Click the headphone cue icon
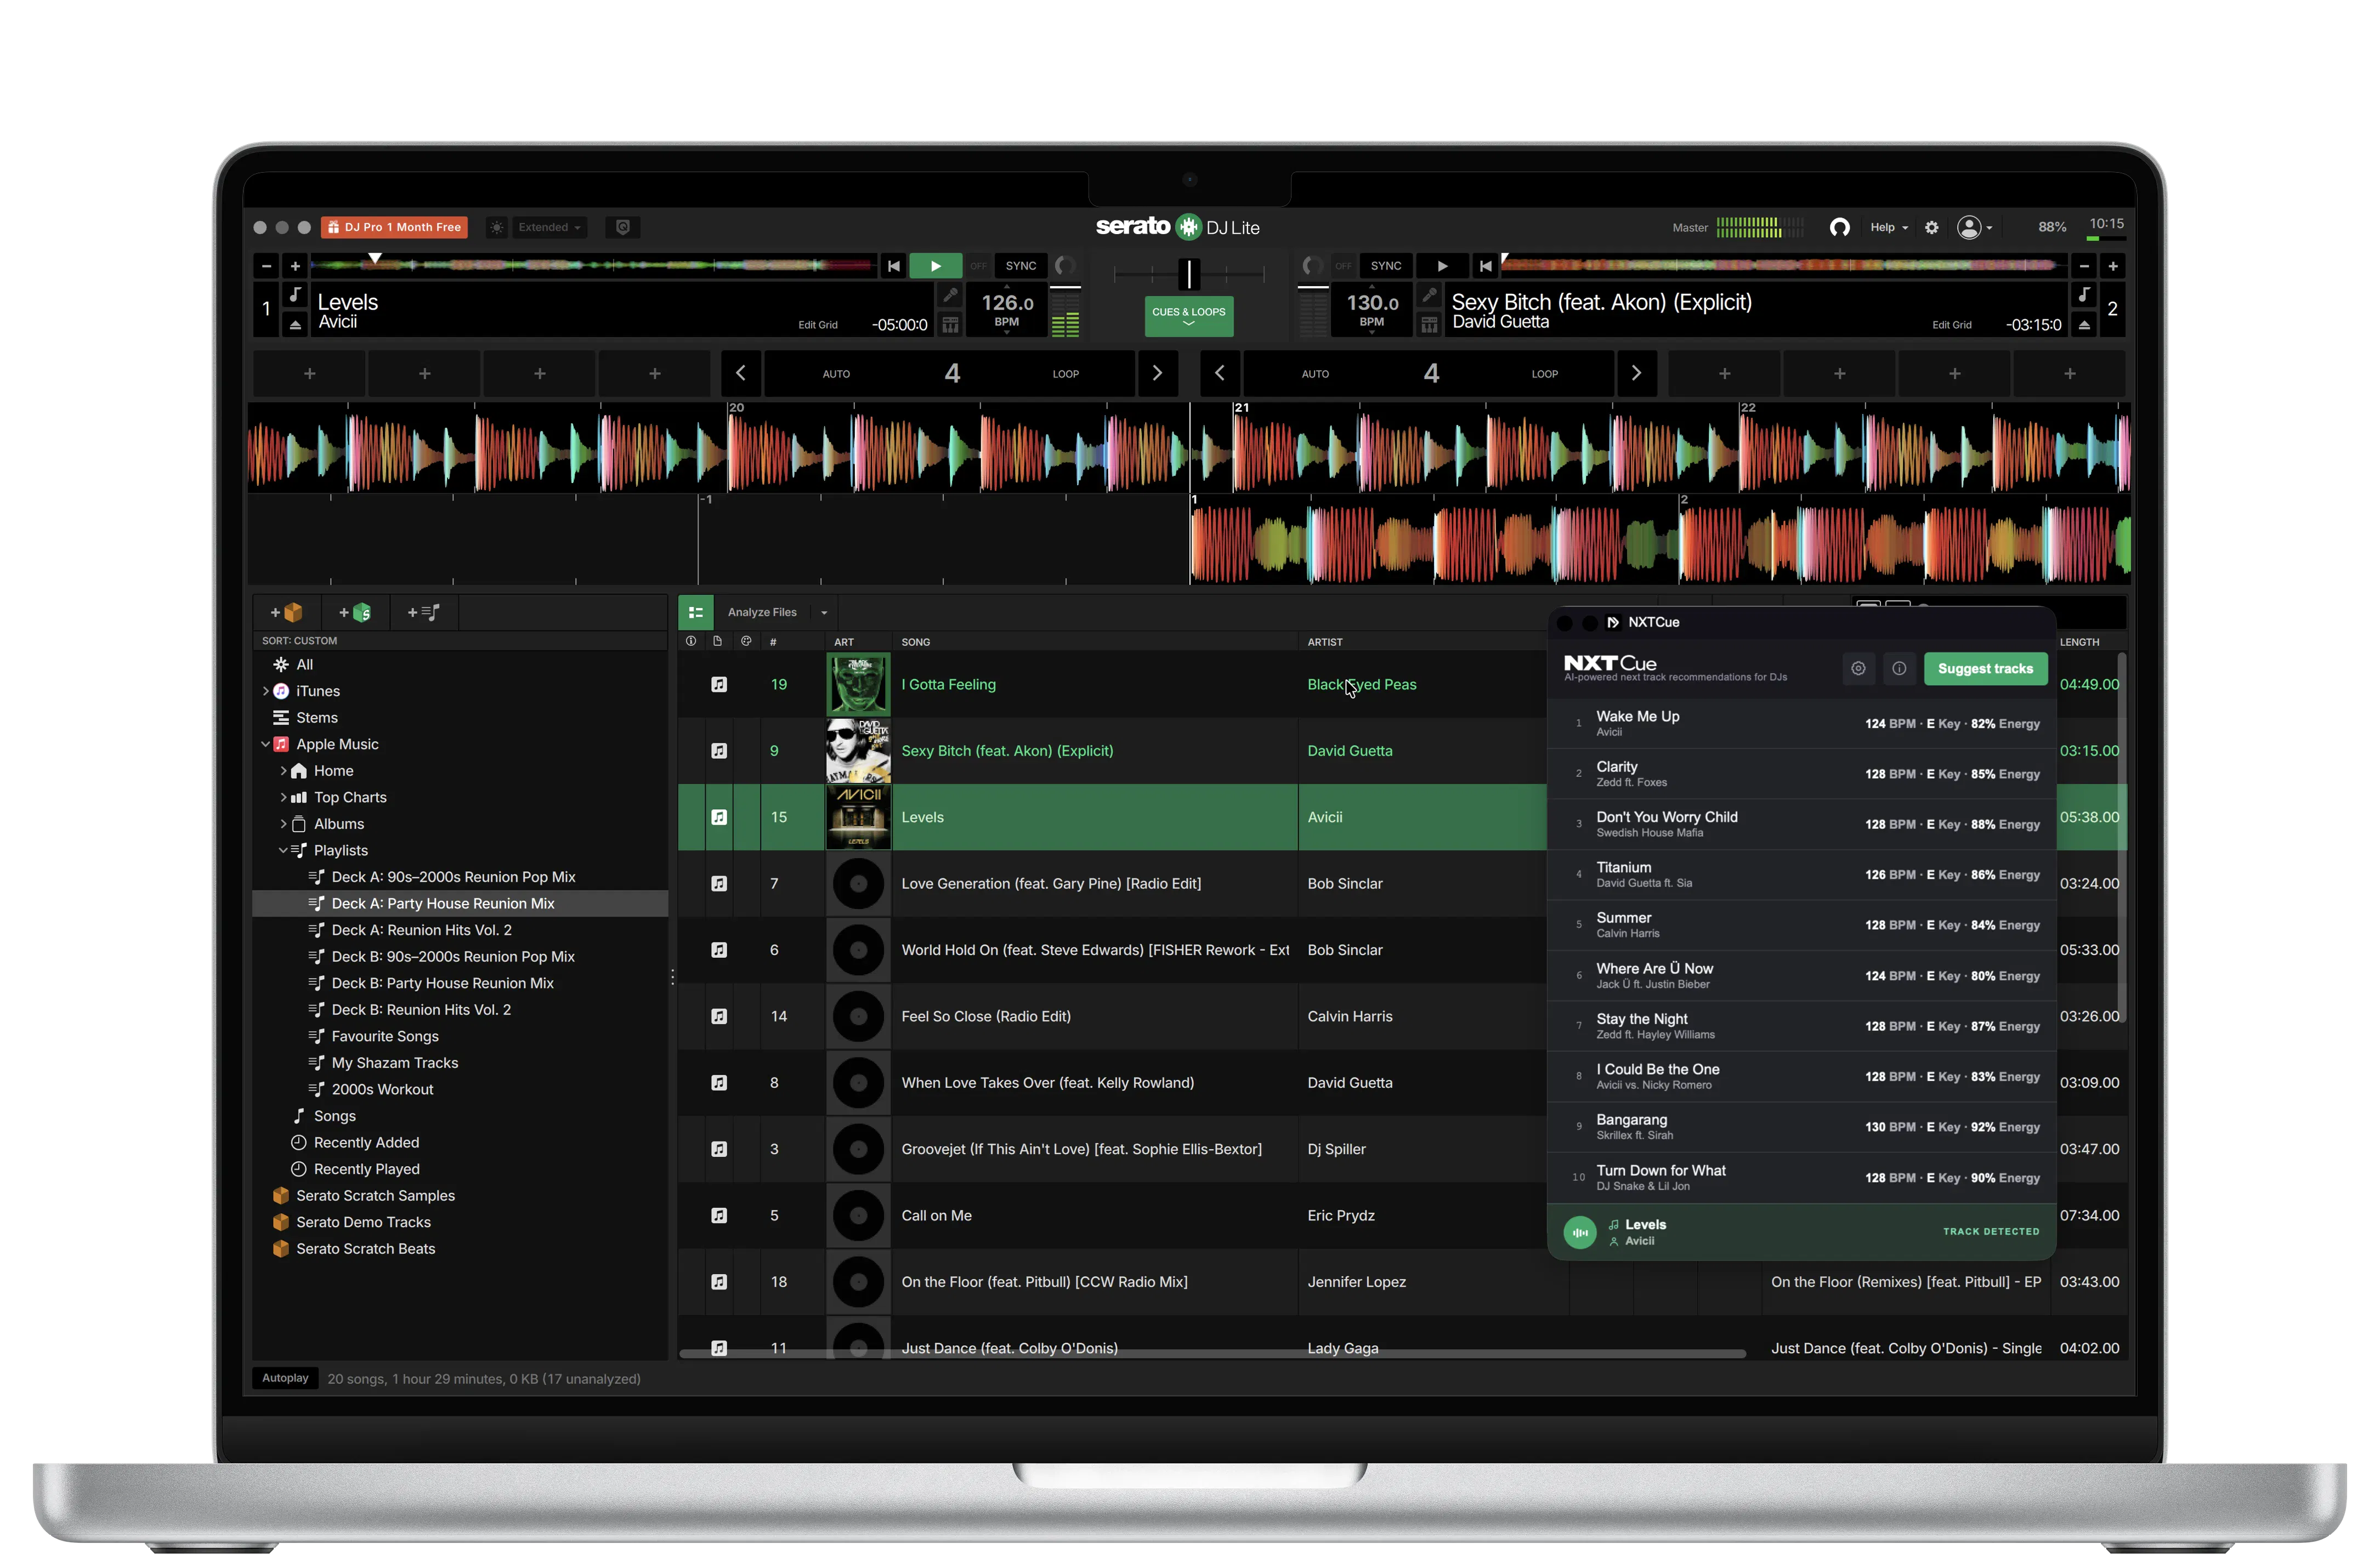Screen dimensions: 2380x1568 click(x=1839, y=228)
